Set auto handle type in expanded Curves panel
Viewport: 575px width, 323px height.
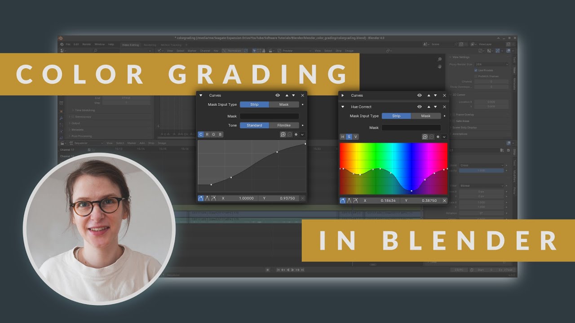point(201,198)
